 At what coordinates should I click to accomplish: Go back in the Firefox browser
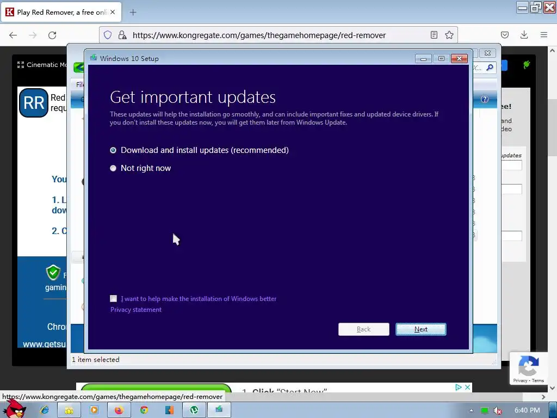coord(13,35)
